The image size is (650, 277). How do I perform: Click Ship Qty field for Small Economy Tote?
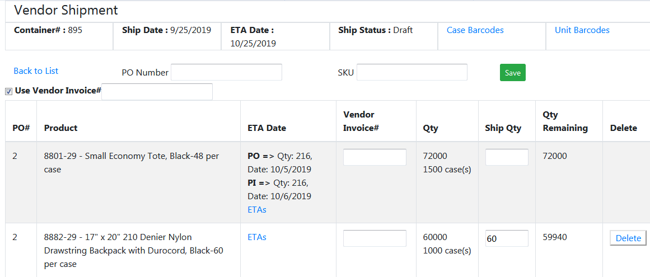(506, 157)
